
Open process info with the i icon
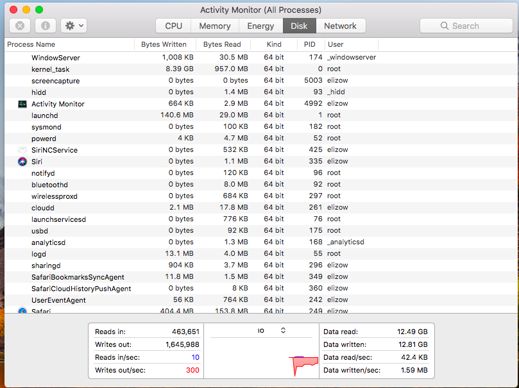(x=46, y=26)
